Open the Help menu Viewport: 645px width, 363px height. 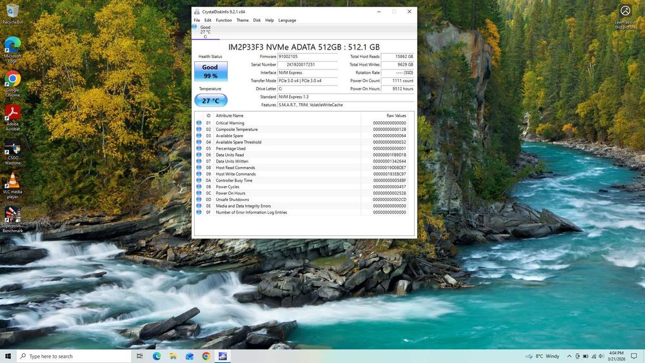(270, 20)
